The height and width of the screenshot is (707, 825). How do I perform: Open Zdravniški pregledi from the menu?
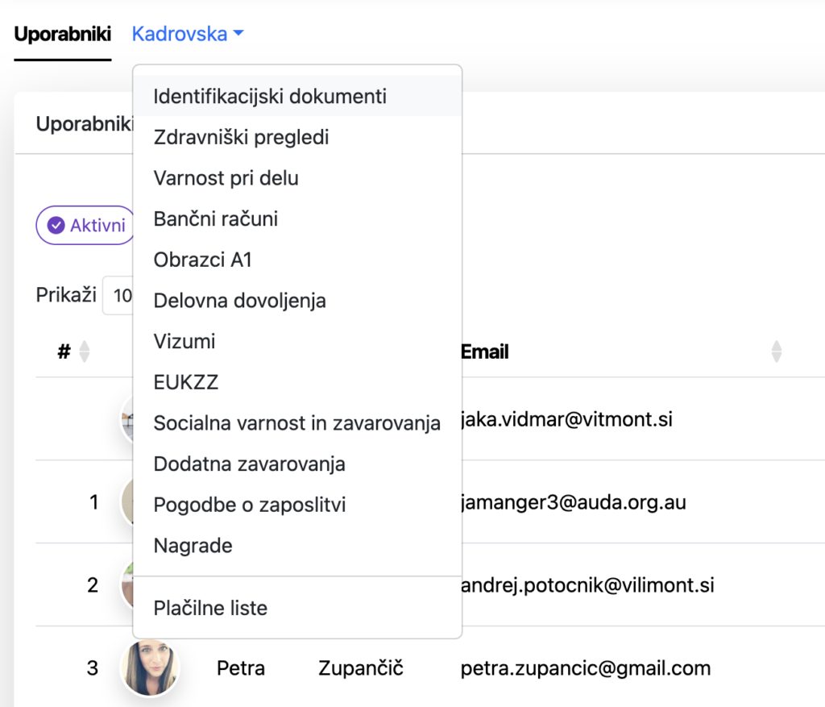click(x=241, y=138)
